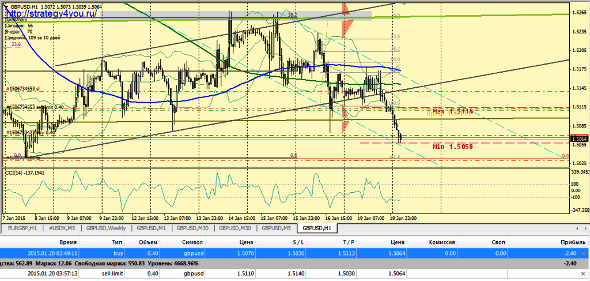Click the S / L column header

[x=297, y=242]
